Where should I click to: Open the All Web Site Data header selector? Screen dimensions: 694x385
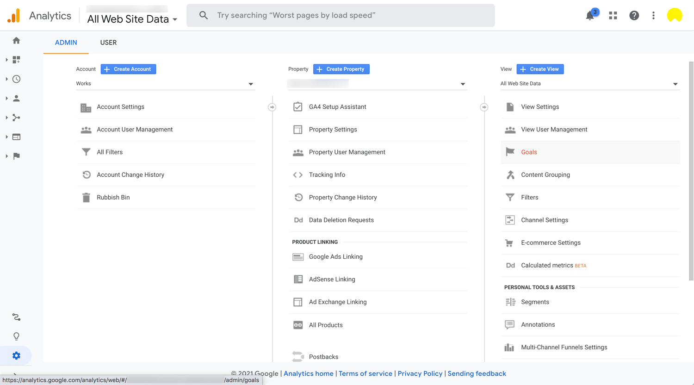[132, 19]
